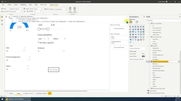This screenshot has height=101, width=181.
Task: Cancel the formula edit with the X icon
Action: (x=6, y=17)
